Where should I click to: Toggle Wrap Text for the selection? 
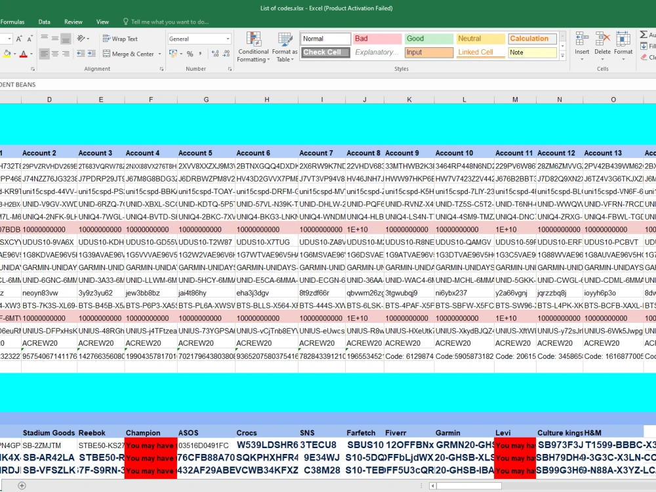click(120, 39)
